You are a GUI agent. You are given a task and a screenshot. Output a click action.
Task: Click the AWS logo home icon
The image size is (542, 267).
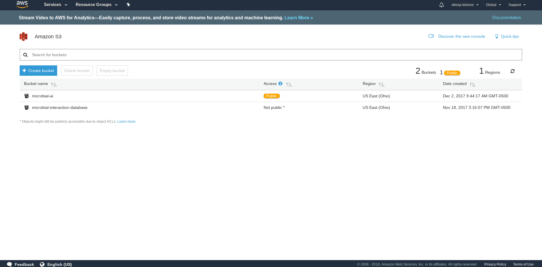[x=22, y=4]
